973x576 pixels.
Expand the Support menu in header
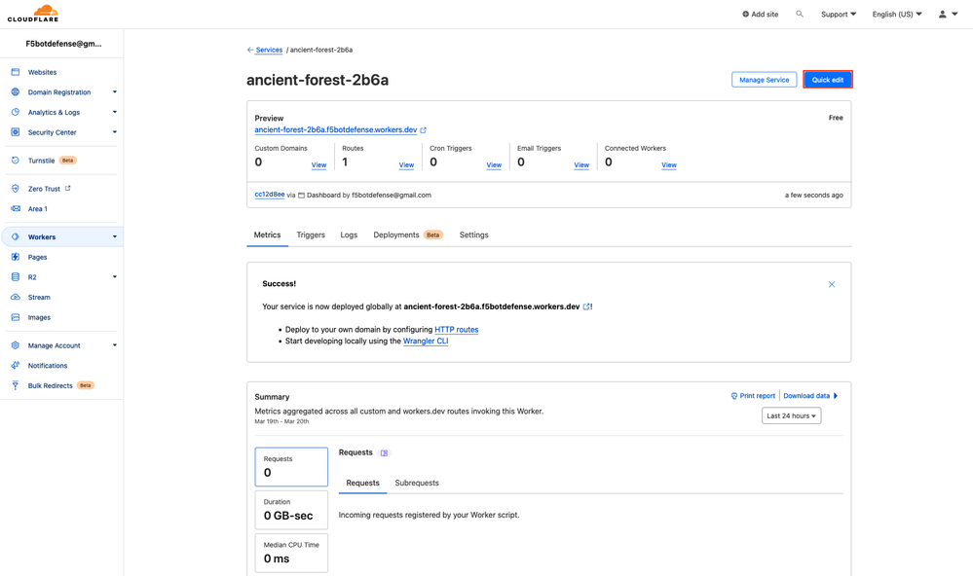point(839,15)
